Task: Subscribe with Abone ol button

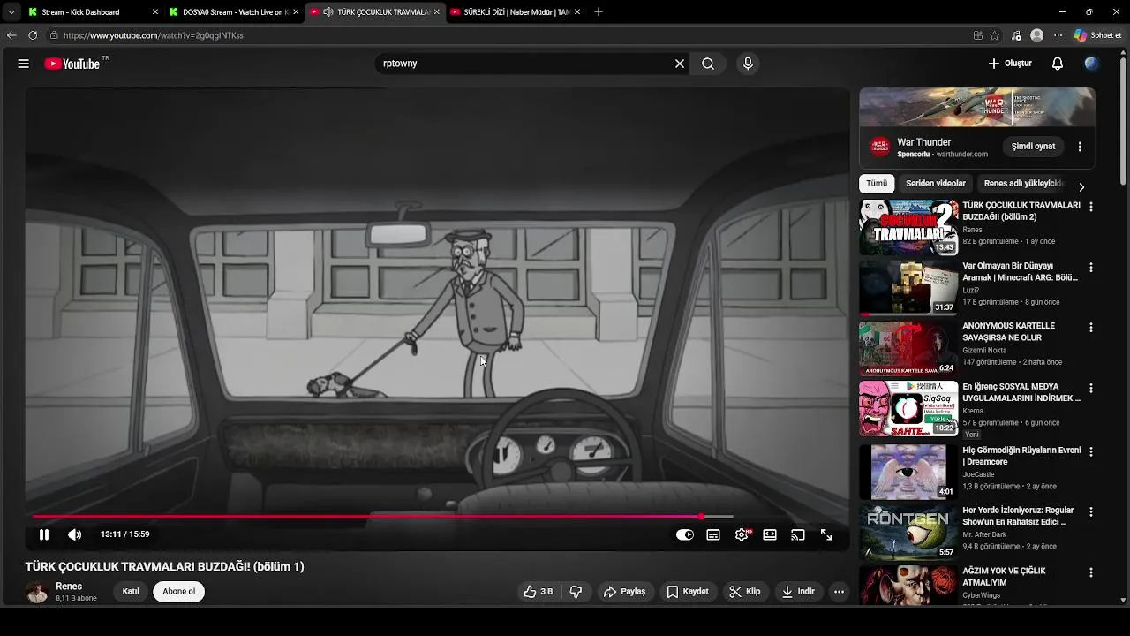Action: coord(178,592)
